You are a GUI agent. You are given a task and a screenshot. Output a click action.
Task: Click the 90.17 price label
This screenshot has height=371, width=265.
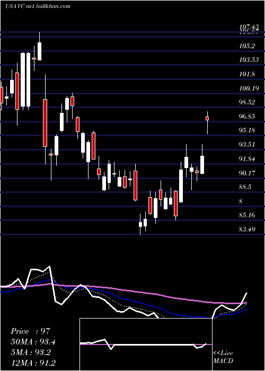(x=247, y=173)
